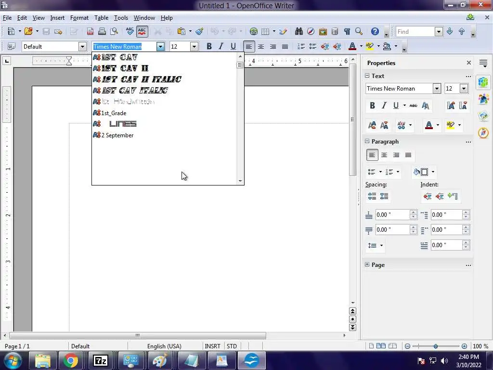The width and height of the screenshot is (493, 370).
Task: Toggle Italic in Formatting toolbar
Action: point(221,47)
